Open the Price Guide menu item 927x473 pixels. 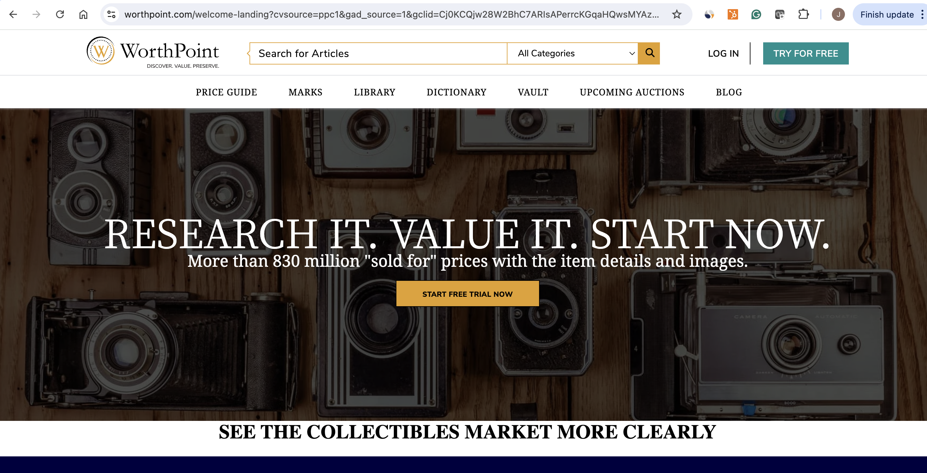click(226, 92)
